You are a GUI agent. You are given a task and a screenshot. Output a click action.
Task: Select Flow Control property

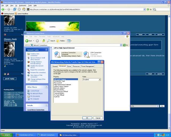tap(58, 83)
